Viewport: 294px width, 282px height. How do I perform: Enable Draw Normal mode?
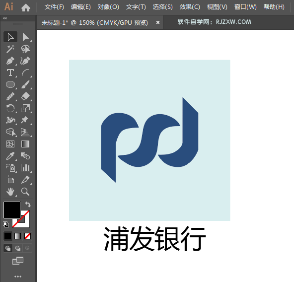[x=8, y=248]
